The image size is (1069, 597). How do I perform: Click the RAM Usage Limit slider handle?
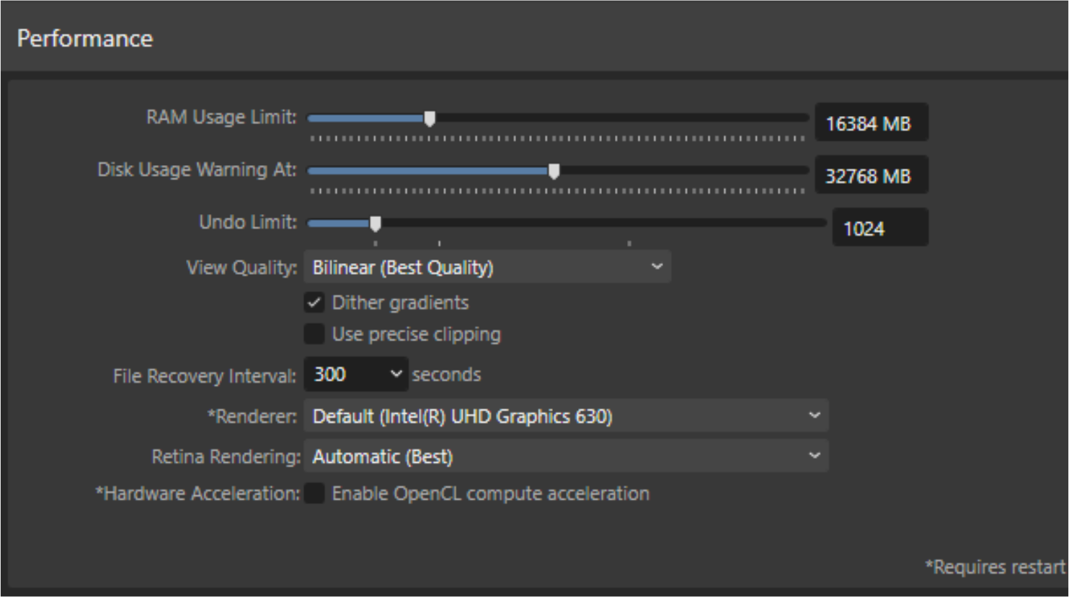pos(430,118)
